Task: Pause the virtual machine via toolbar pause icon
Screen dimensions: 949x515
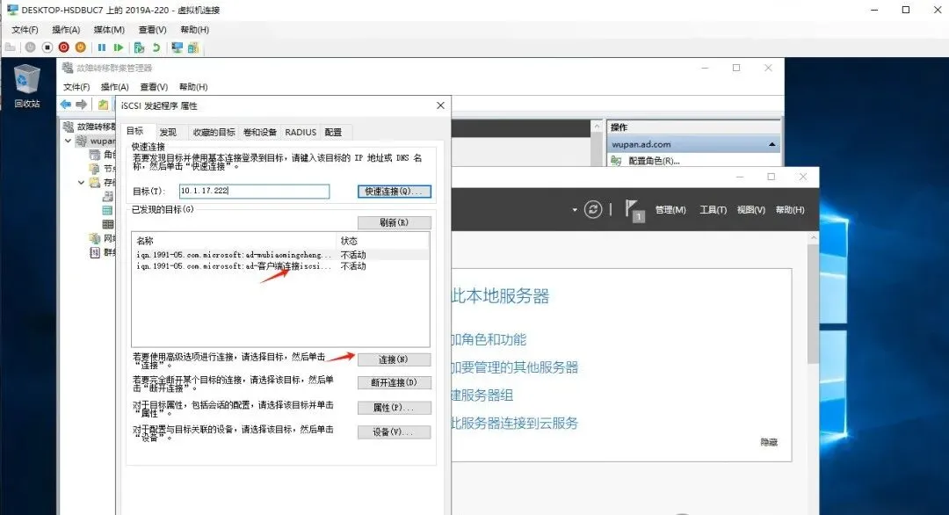Action: pyautogui.click(x=102, y=47)
